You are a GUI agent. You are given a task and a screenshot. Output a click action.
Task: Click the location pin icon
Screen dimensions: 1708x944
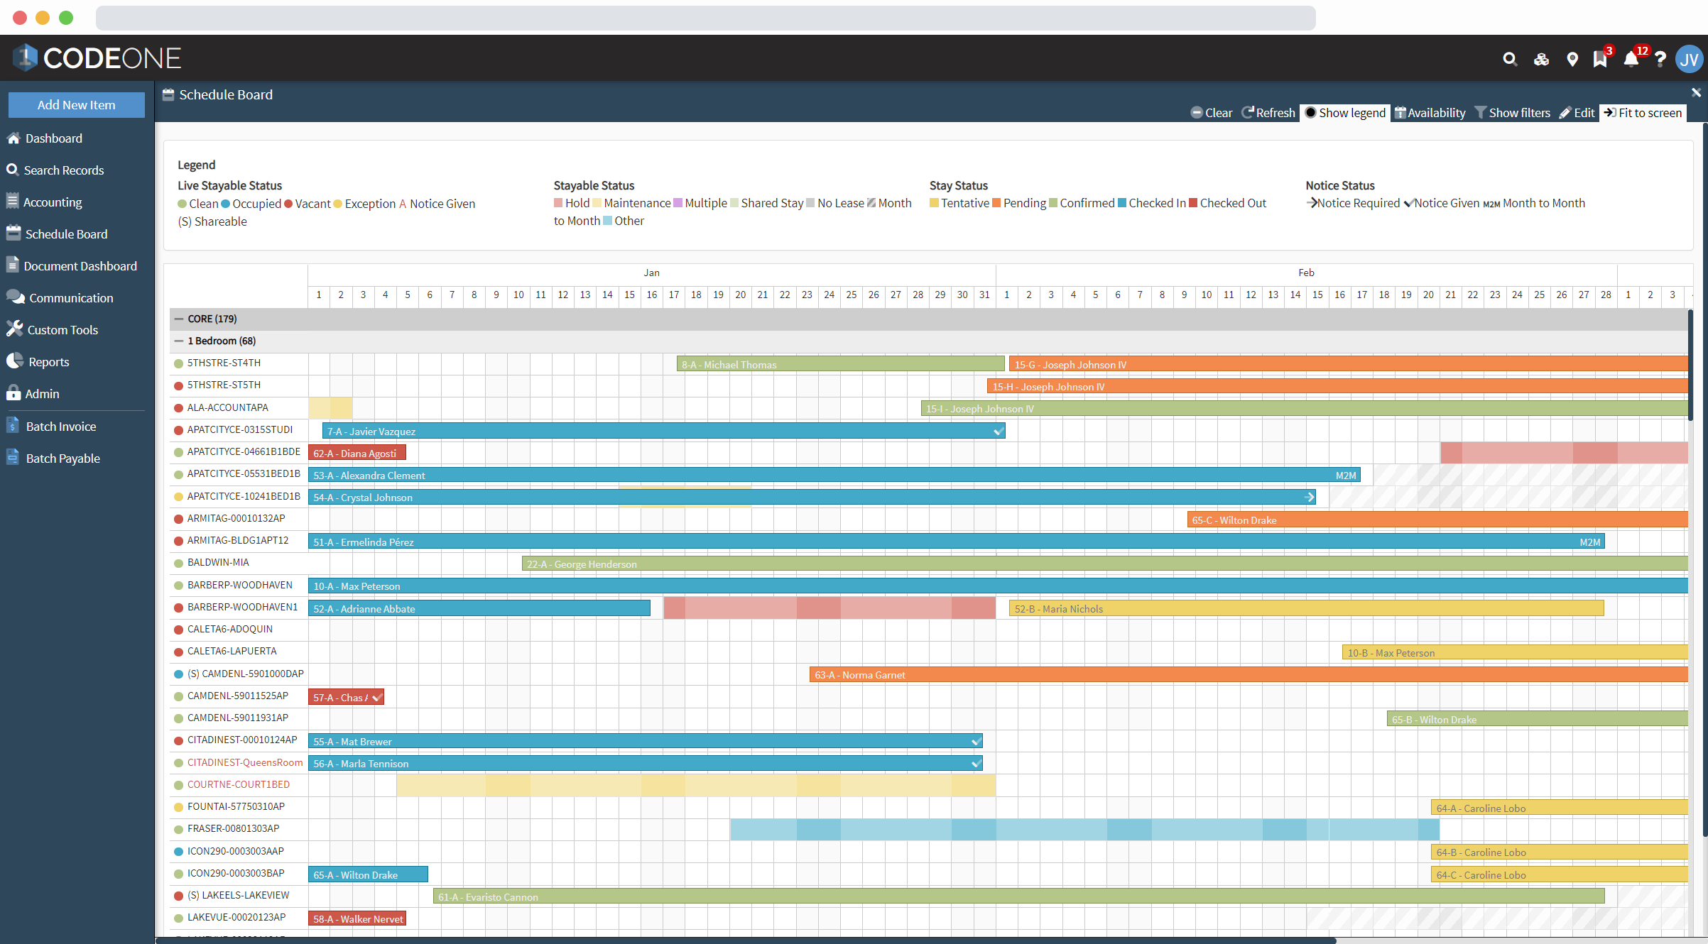[1572, 59]
